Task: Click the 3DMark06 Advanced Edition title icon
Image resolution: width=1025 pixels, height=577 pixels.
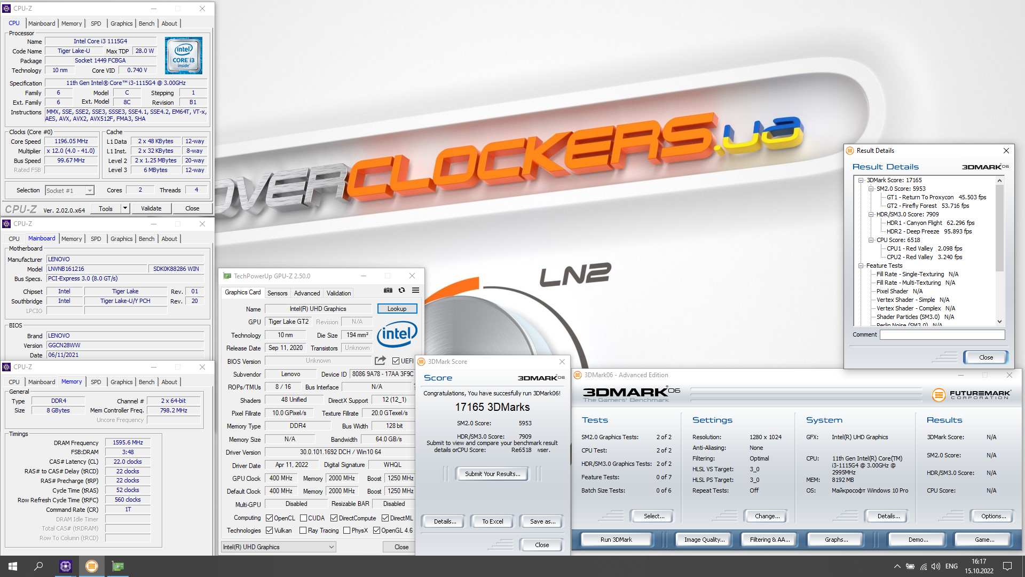Action: click(577, 375)
